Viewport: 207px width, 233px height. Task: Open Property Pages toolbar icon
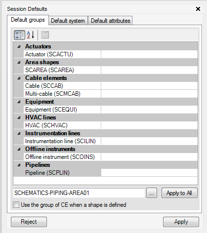point(45,35)
